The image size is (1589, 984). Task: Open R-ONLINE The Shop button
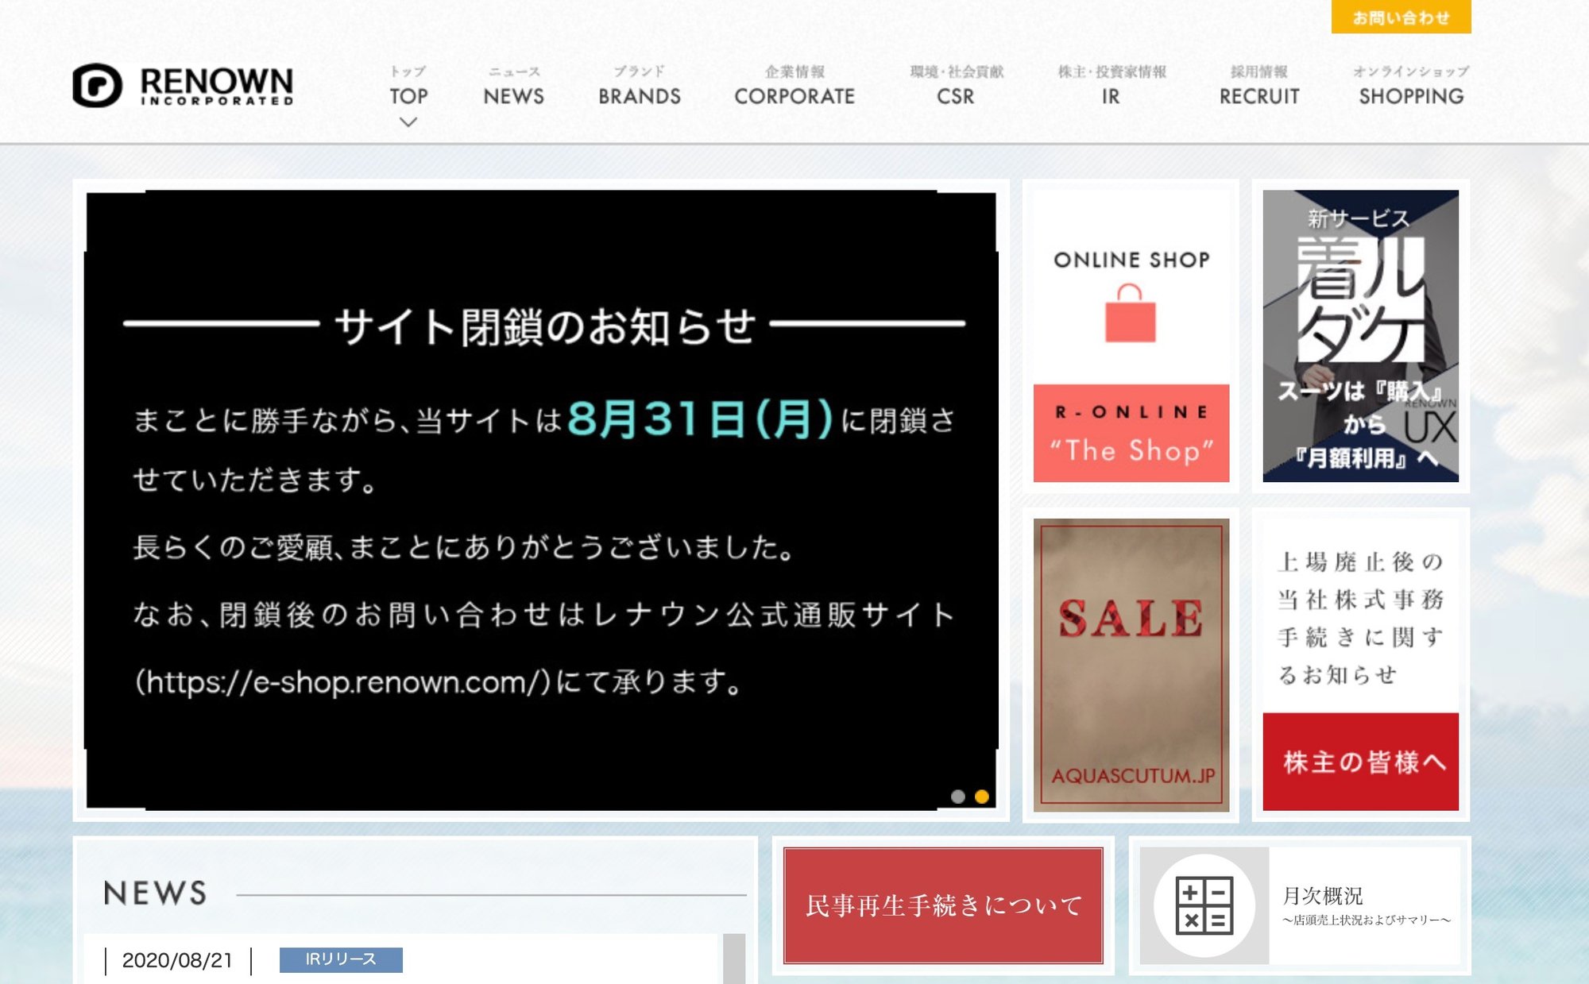click(1131, 433)
